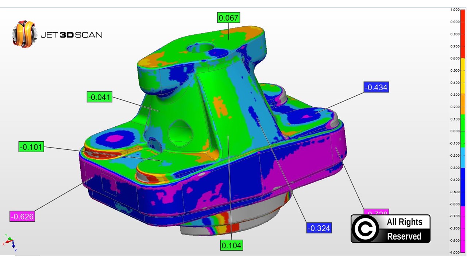Click the copyright symbol icon

pos(366,229)
